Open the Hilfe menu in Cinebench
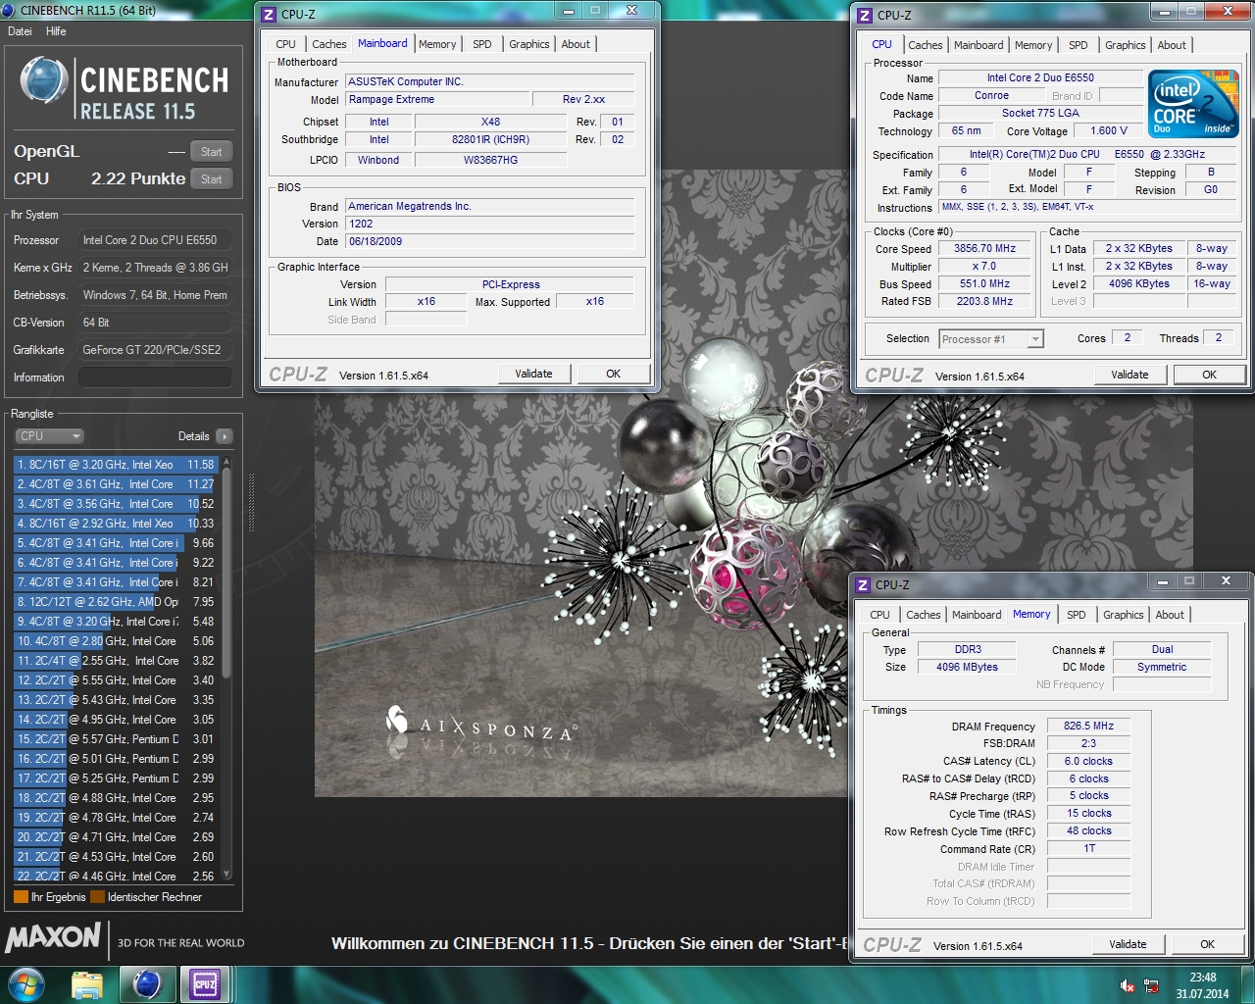 tap(56, 31)
